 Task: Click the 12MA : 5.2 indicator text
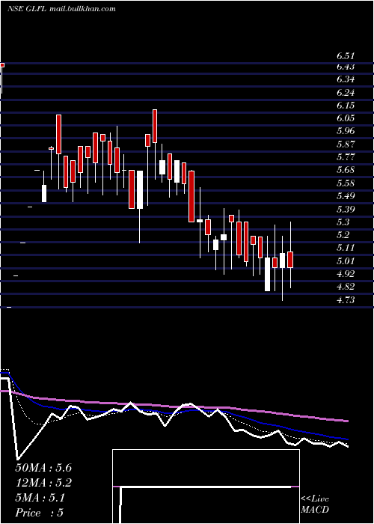click(43, 483)
